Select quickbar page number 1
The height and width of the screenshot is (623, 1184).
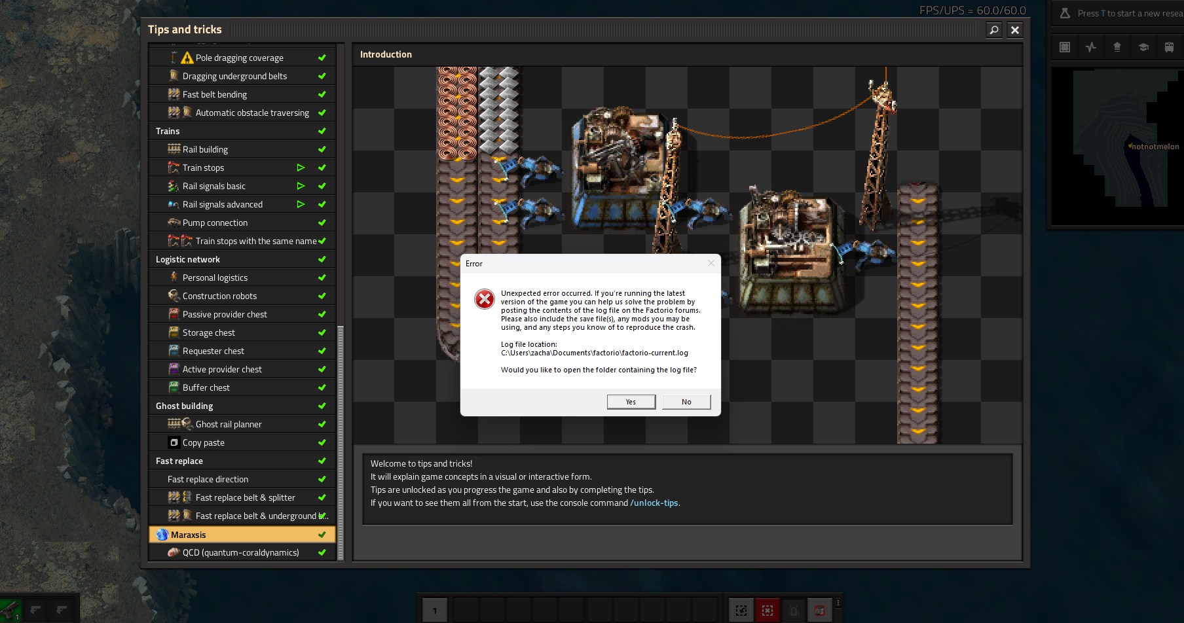[x=434, y=611]
